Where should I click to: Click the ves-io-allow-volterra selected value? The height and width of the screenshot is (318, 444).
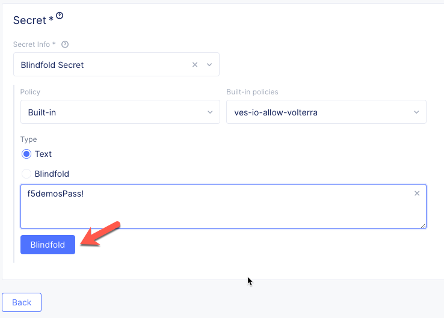[x=276, y=112]
